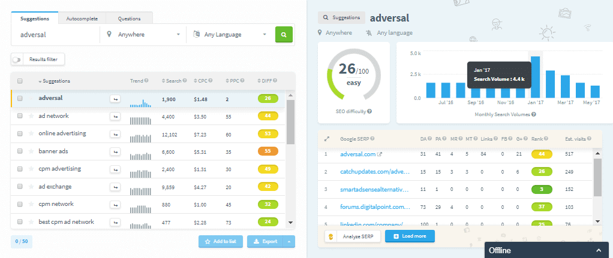The width and height of the screenshot is (613, 258).
Task: Click help icon beside SEO difficulty
Action: point(369,111)
